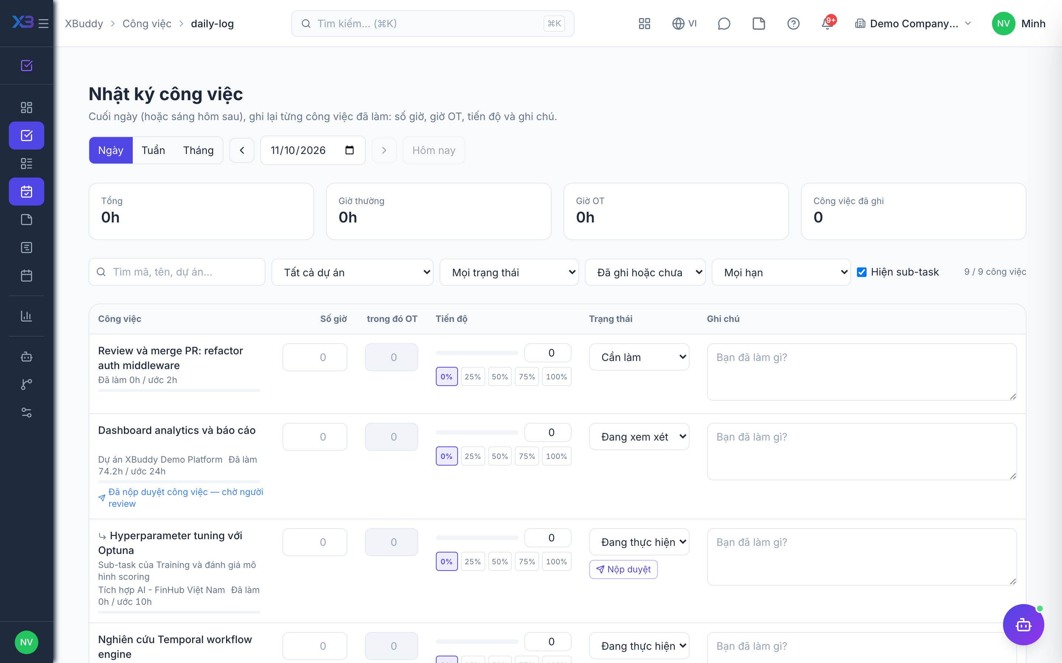Set progress 50% for Dashboard analytics task
1062x663 pixels.
pos(500,456)
